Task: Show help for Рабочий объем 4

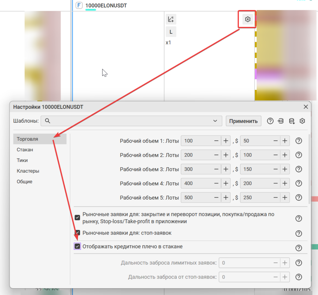Action: tap(299, 183)
